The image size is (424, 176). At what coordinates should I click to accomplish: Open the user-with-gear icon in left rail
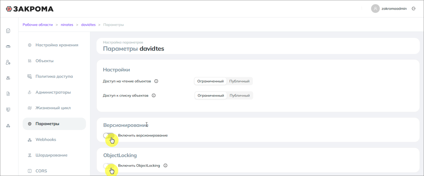(8, 62)
